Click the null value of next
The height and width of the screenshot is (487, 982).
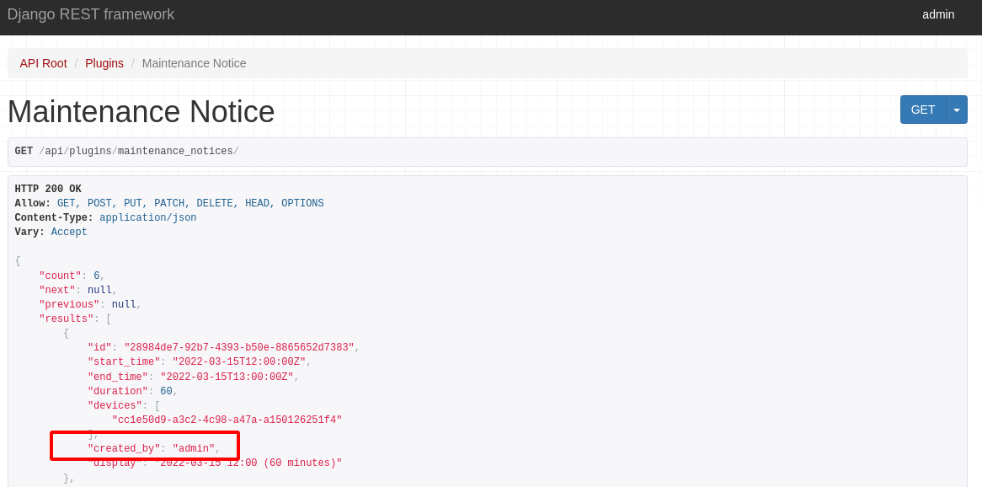[x=99, y=289]
